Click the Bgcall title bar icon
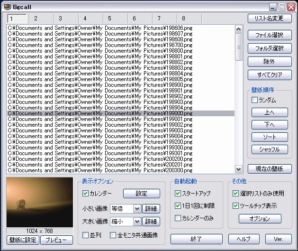The width and height of the screenshot is (298, 251). pyautogui.click(x=7, y=7)
